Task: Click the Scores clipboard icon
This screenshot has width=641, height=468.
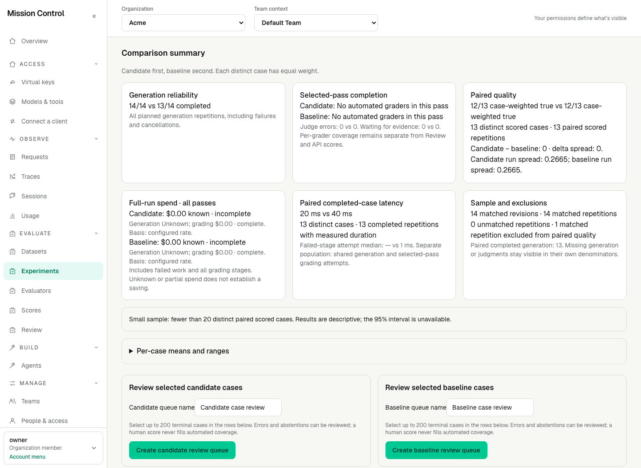Action: tap(12, 310)
